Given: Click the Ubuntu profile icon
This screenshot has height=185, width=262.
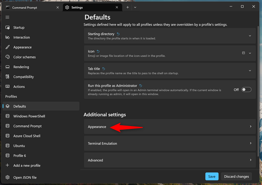Looking at the screenshot, I should 8,145.
